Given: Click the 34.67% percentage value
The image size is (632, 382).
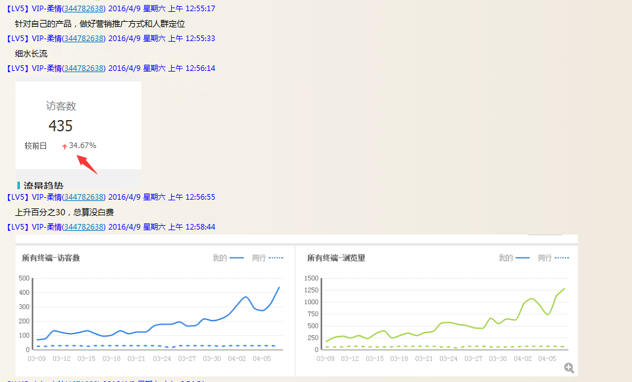Looking at the screenshot, I should [x=83, y=146].
